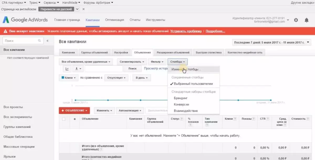Open Главная страница in top navigation
The height and width of the screenshot is (160, 315).
(x=67, y=20)
